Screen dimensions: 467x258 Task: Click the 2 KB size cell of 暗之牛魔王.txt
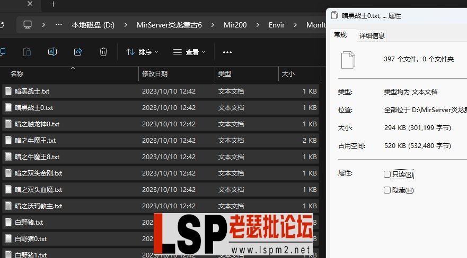click(x=310, y=140)
